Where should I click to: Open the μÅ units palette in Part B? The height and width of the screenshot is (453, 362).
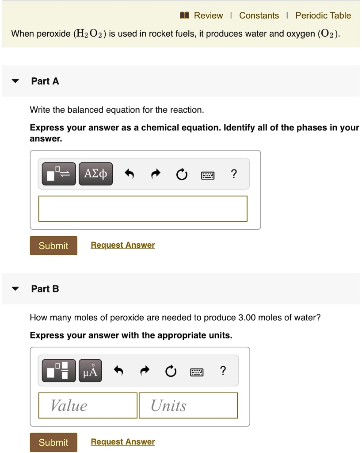click(90, 370)
